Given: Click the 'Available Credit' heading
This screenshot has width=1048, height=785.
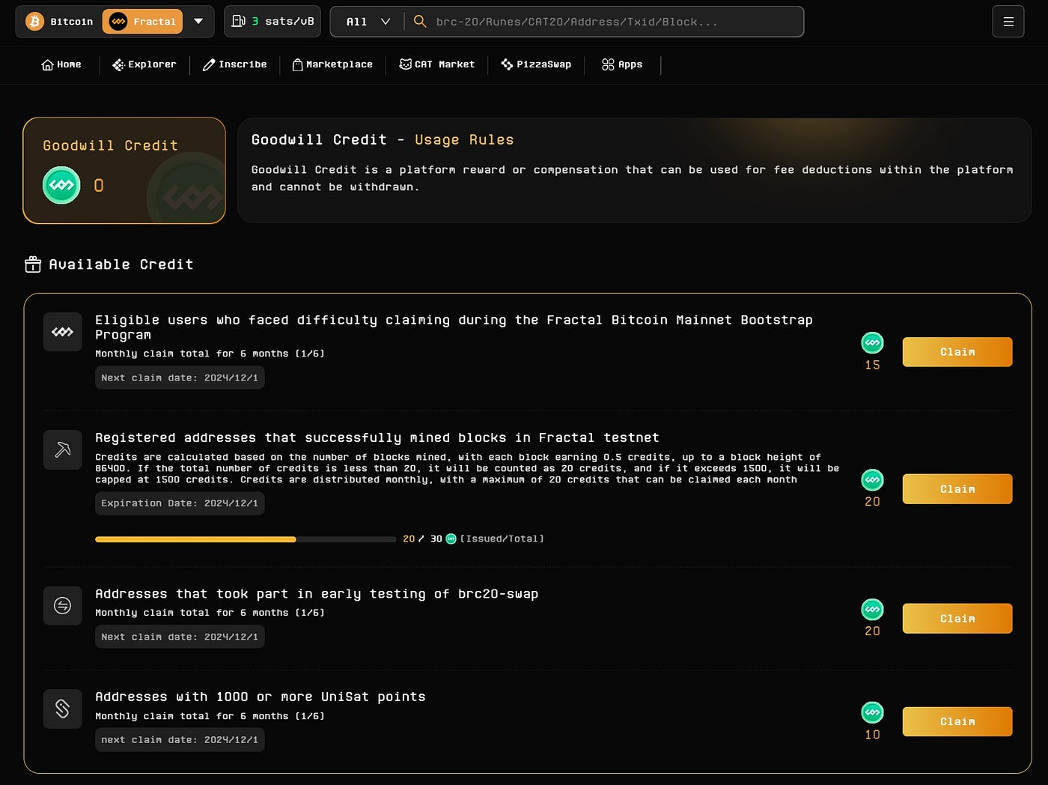Looking at the screenshot, I should point(121,264).
